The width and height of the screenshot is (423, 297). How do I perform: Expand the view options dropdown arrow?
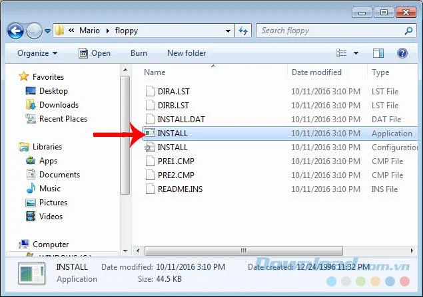[x=356, y=53]
